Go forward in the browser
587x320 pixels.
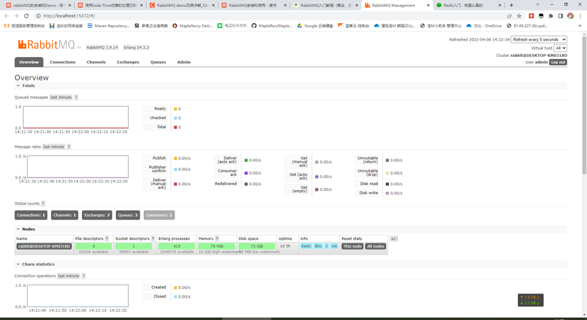(16, 16)
